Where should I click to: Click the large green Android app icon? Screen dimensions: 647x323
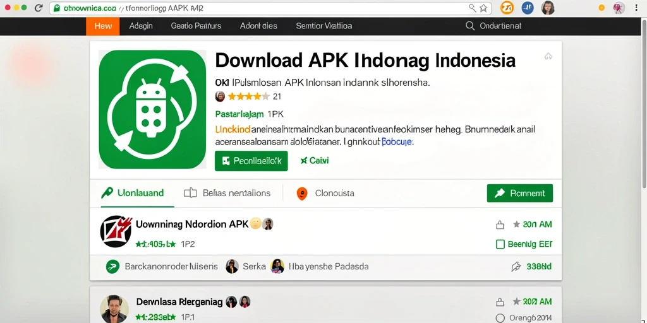coord(152,109)
